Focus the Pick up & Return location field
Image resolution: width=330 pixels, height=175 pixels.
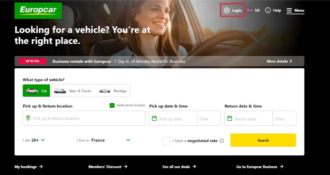(84, 118)
